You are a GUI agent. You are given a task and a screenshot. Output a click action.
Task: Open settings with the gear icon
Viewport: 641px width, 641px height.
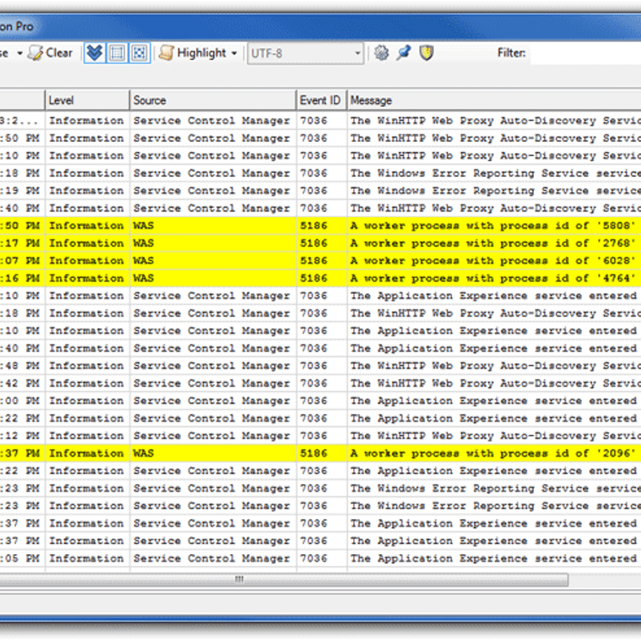[381, 53]
